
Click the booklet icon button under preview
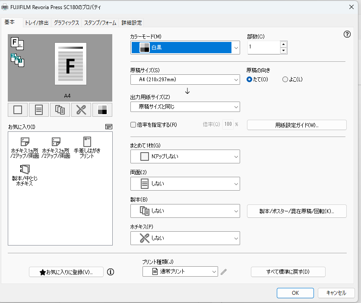point(60,110)
